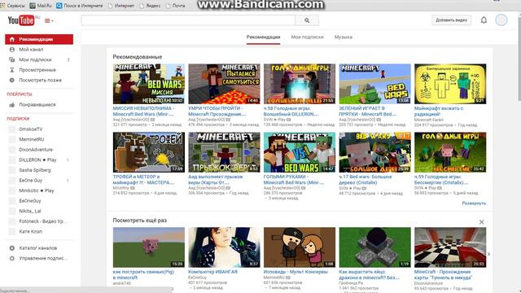The height and width of the screenshot is (293, 521).
Task: Open the account avatar menu
Action: tap(501, 20)
